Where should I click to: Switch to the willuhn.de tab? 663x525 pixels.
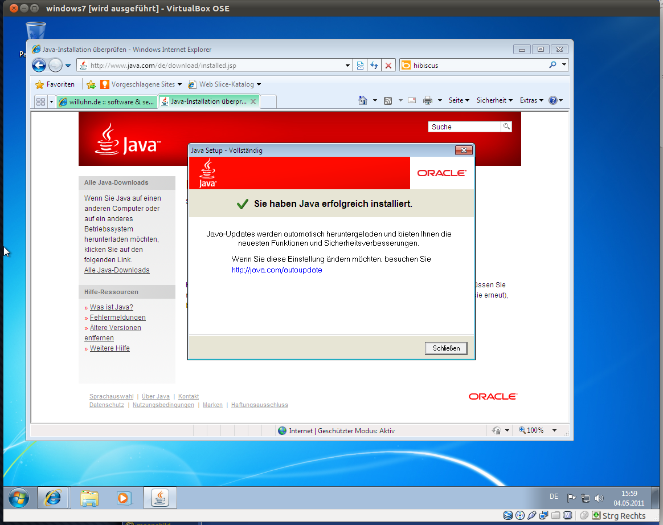point(107,101)
